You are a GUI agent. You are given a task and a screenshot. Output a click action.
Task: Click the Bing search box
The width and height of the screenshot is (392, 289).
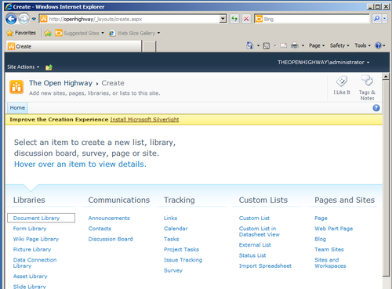click(311, 19)
